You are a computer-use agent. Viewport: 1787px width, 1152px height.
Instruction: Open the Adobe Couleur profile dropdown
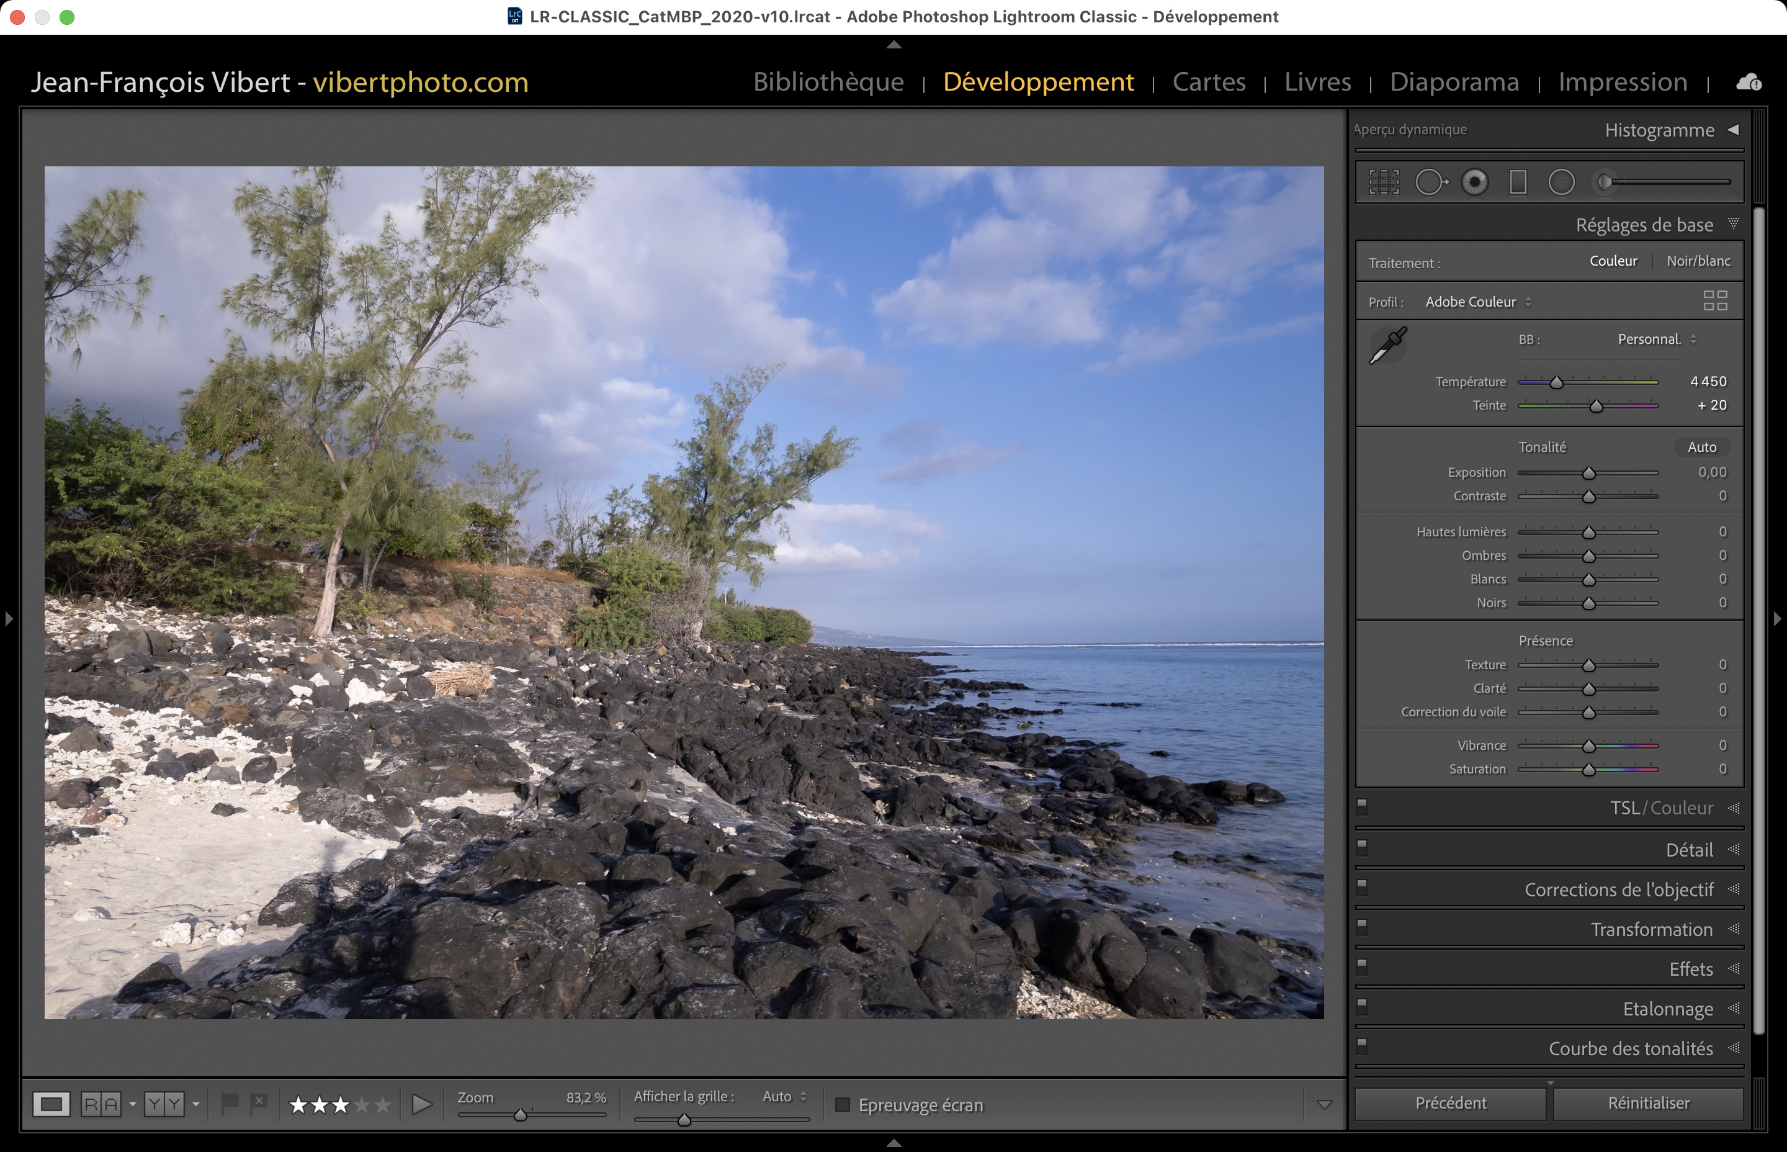1477,302
